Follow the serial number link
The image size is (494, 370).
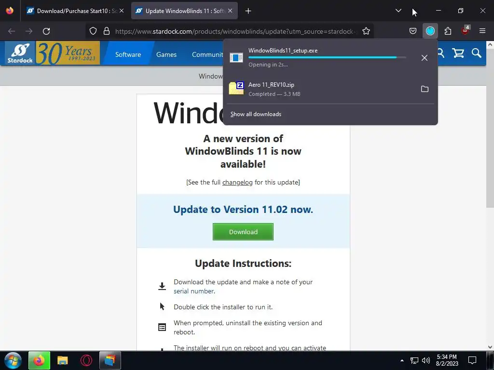point(194,291)
